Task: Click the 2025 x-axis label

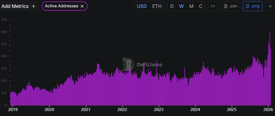Action: 232,110
